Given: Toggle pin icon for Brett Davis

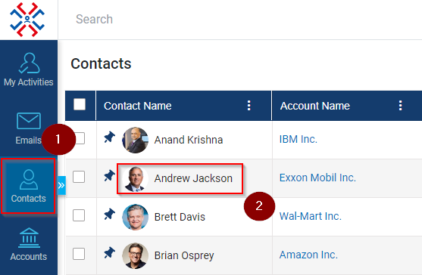Looking at the screenshot, I should pos(110,214).
